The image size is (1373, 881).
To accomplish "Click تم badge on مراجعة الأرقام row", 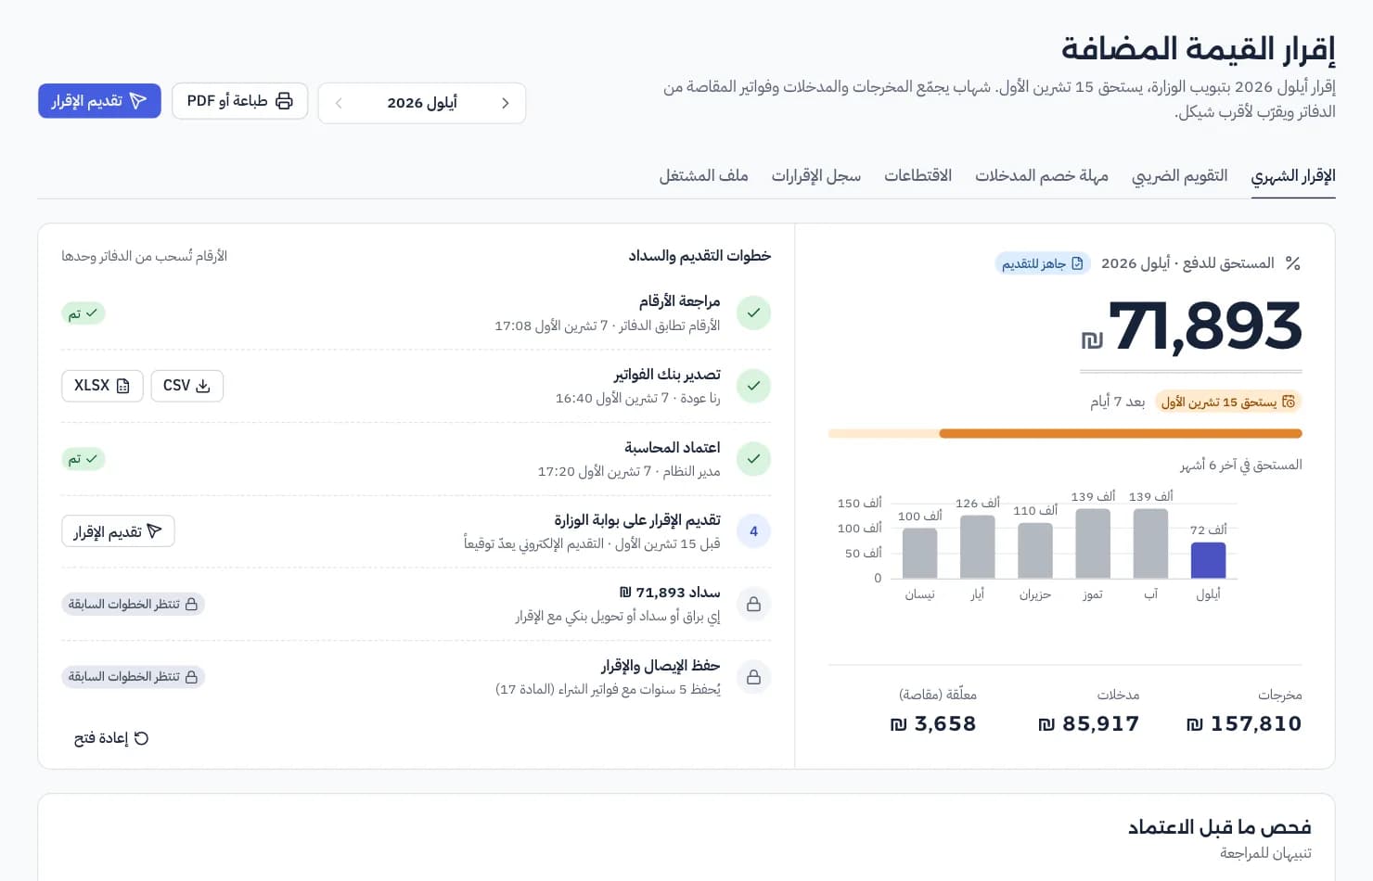I will coord(83,313).
